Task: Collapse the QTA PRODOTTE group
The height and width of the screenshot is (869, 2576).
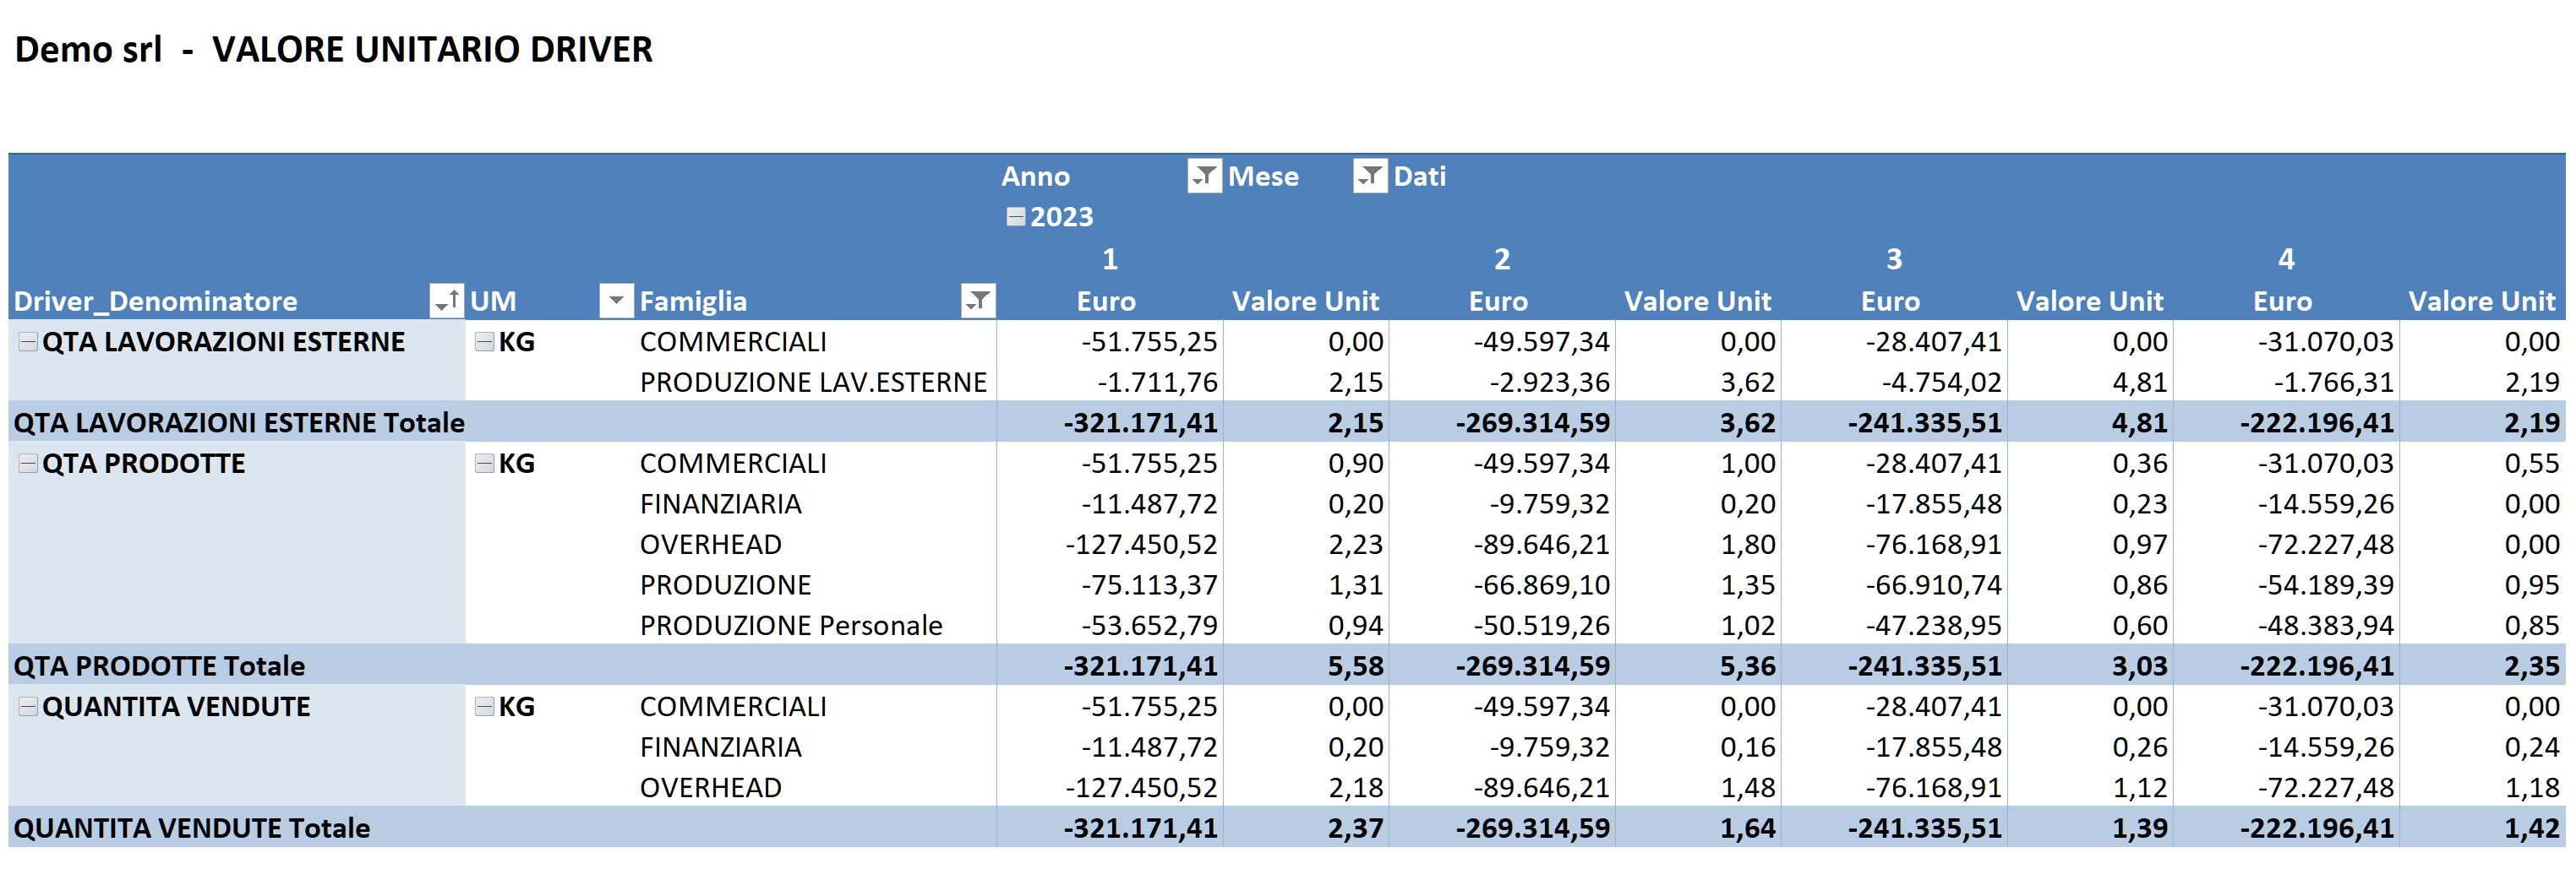Action: pyautogui.click(x=29, y=464)
